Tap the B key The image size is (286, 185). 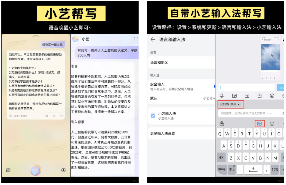coord(260,158)
